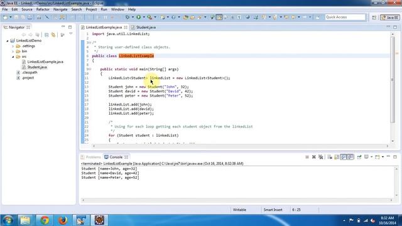Open Navigator view menu dropdown
The image size is (402, 226).
71,33
